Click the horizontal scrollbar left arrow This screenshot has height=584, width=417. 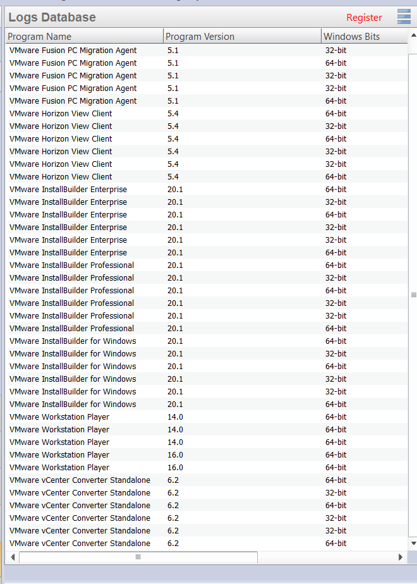coord(13,557)
